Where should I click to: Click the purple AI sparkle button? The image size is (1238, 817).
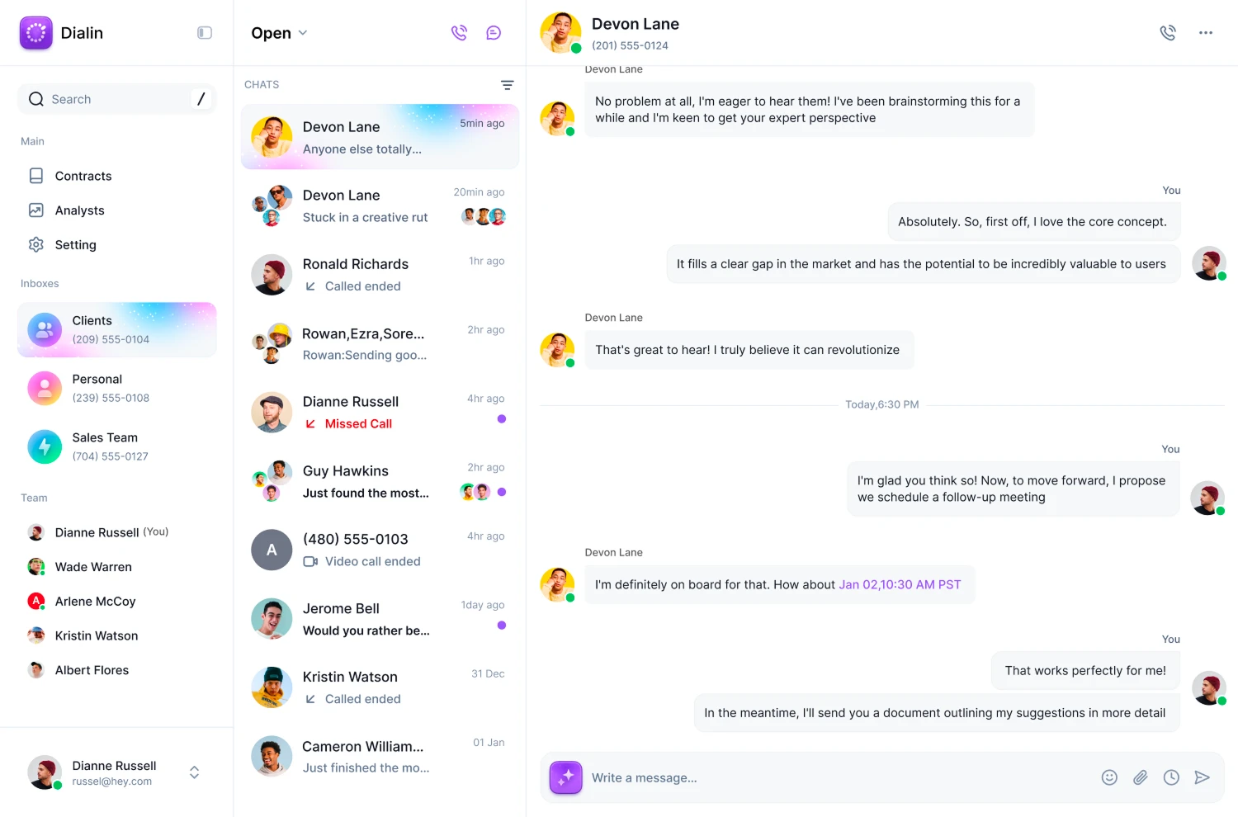point(566,777)
